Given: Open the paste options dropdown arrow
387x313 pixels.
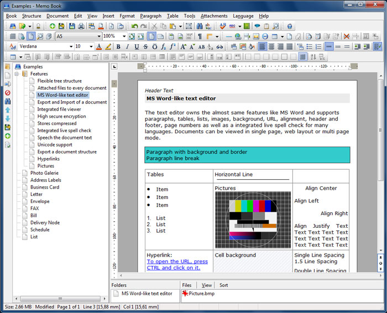Looking at the screenshot, I should pos(180,26).
